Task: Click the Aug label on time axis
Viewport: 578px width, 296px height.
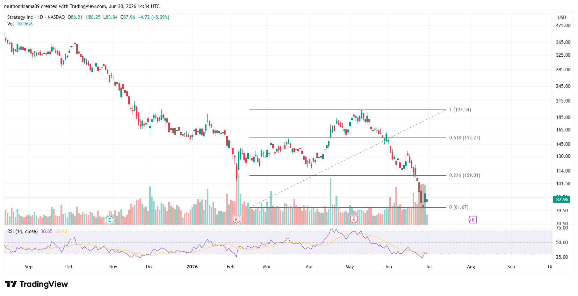Action: 471,267
